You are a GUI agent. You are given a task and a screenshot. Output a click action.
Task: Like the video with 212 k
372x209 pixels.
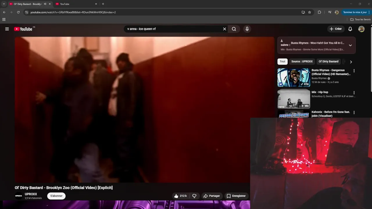[x=180, y=196]
